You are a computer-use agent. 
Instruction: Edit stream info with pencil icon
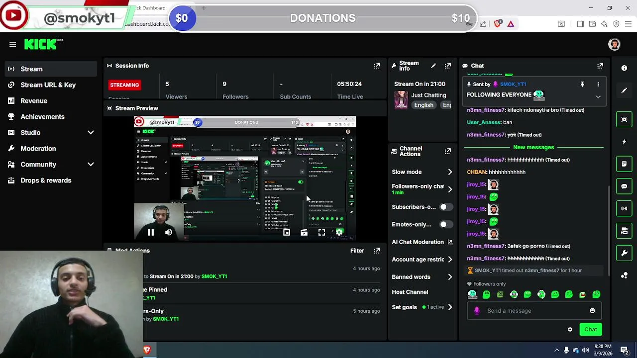coord(433,66)
